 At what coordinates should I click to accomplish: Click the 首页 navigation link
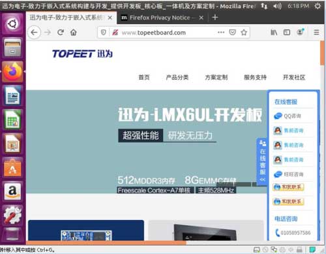coord(144,77)
